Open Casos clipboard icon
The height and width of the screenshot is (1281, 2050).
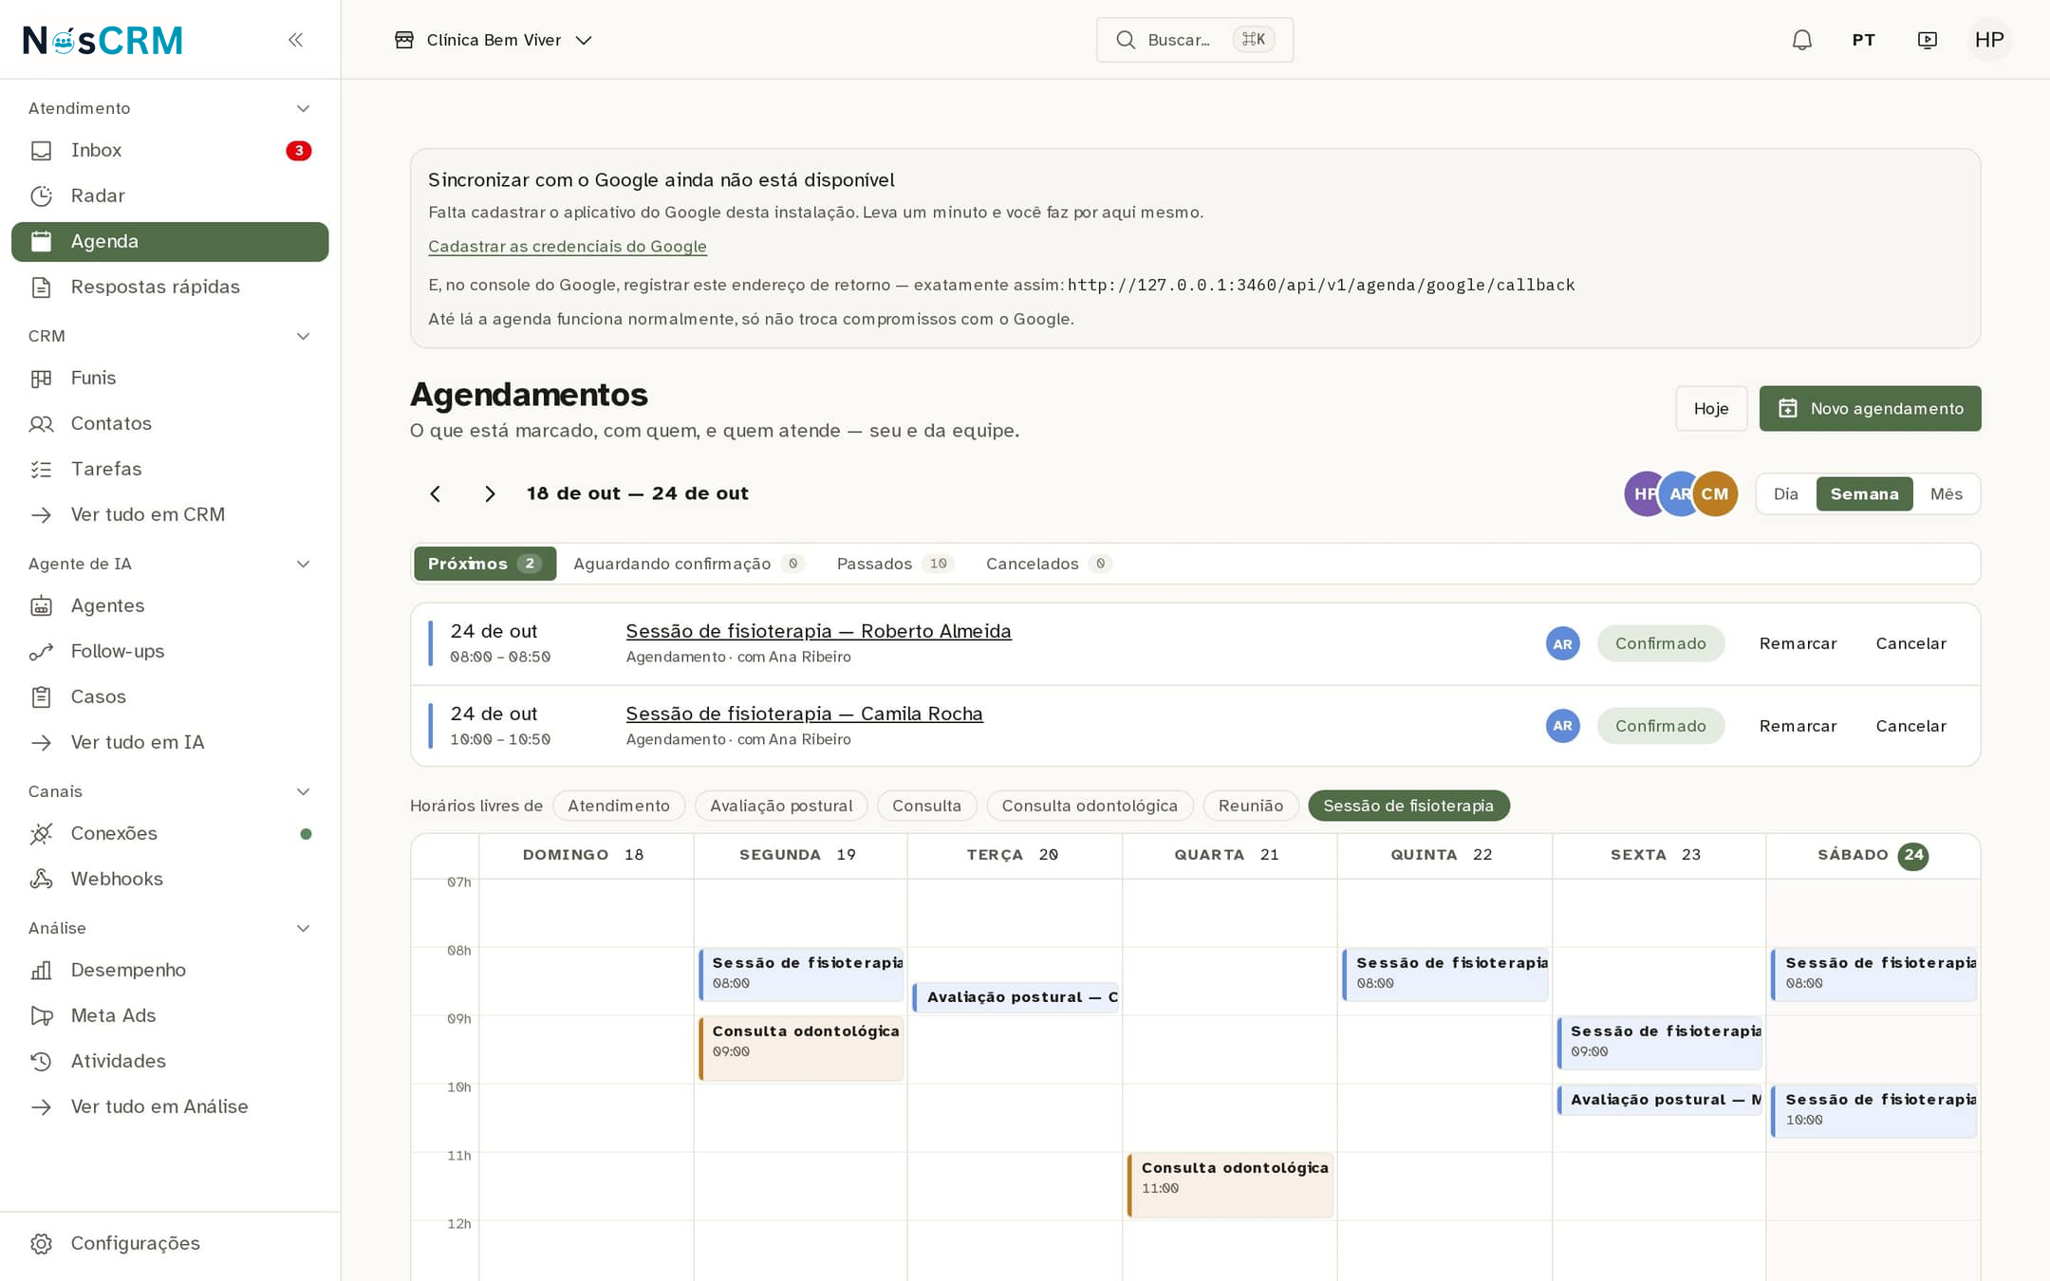click(x=41, y=697)
